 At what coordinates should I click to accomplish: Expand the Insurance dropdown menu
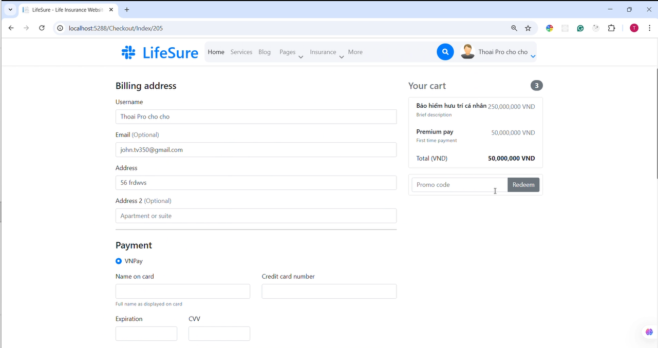click(327, 52)
